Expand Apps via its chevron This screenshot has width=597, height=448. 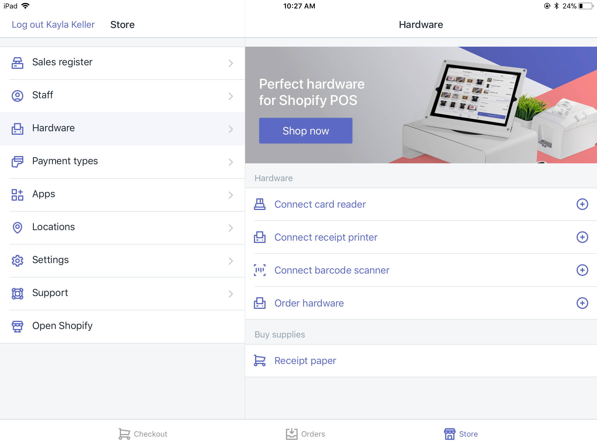[231, 195]
